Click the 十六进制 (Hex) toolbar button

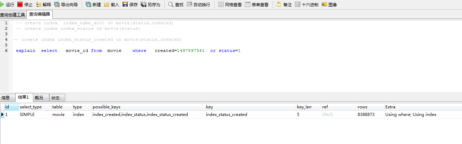(x=306, y=4)
